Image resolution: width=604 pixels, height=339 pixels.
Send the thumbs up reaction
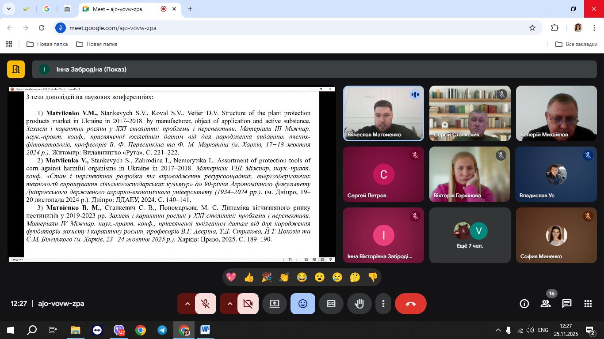[249, 277]
